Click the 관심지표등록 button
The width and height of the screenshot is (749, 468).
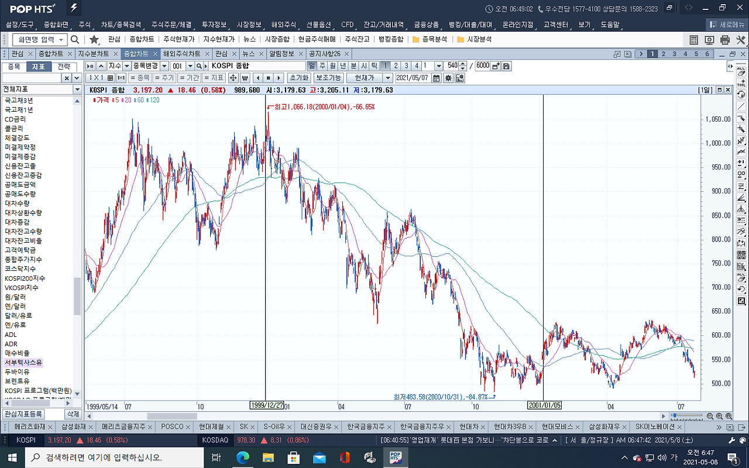pyautogui.click(x=23, y=414)
